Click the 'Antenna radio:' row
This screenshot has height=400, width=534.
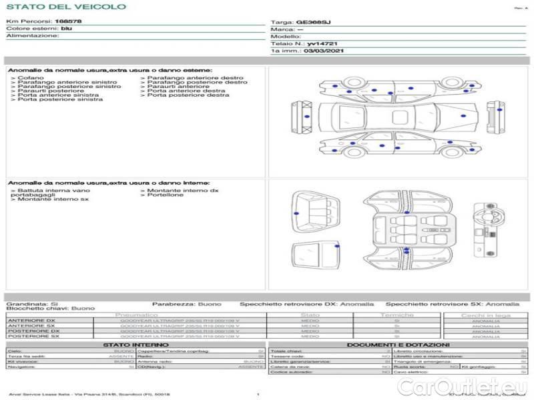[201, 361]
